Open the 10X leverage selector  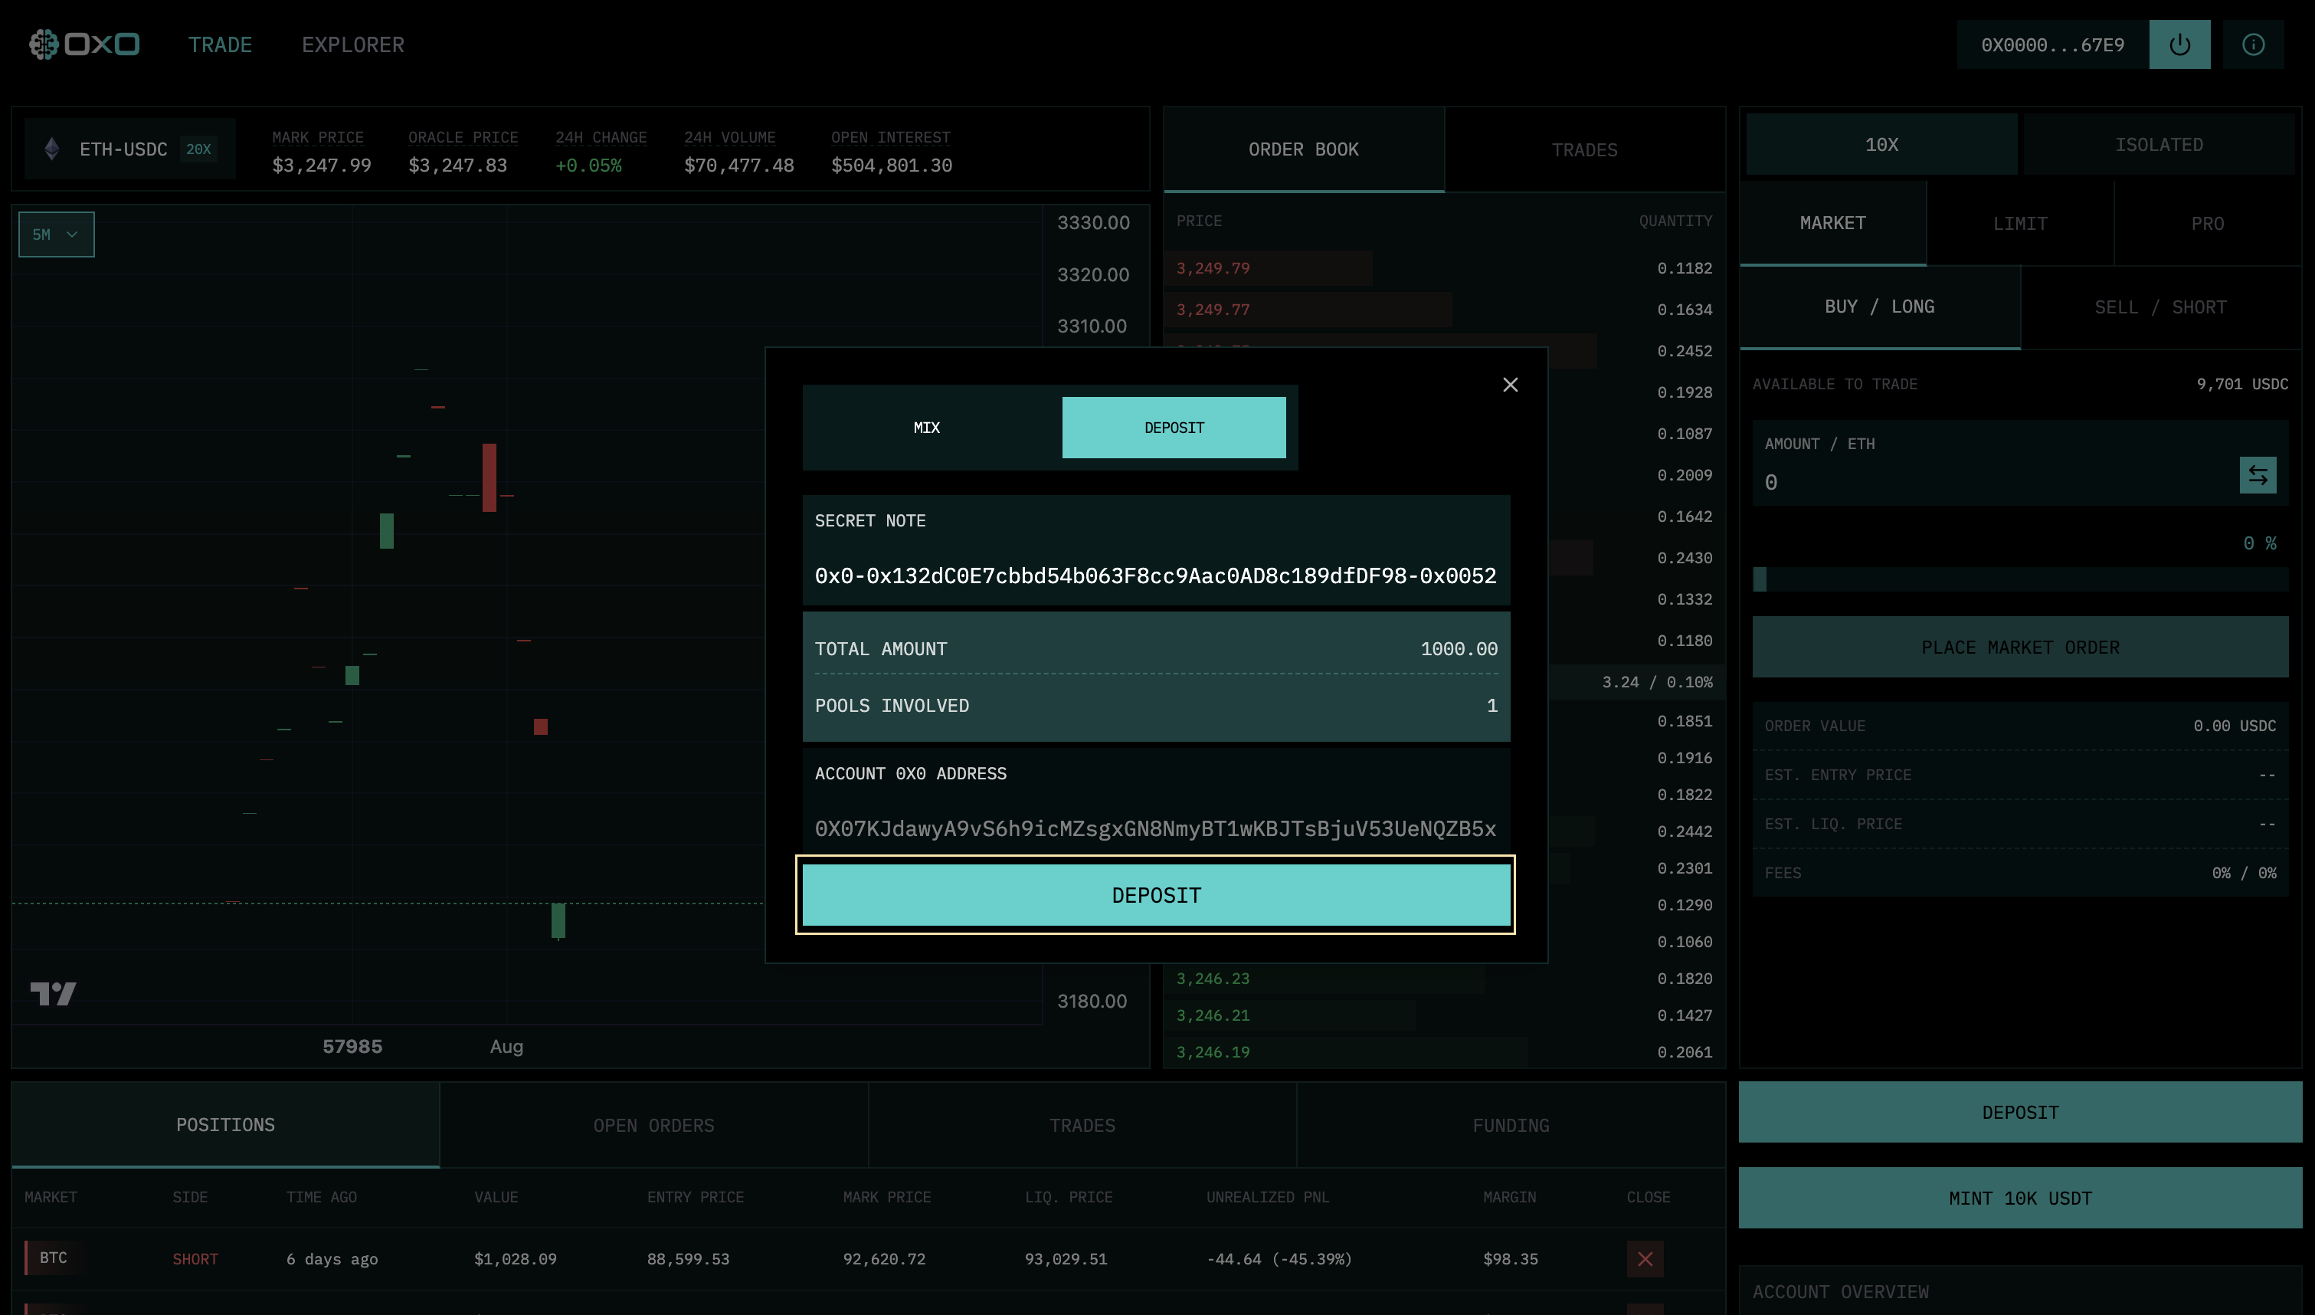(1881, 143)
